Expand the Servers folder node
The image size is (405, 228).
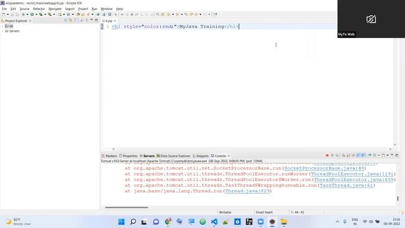[x=3, y=31]
